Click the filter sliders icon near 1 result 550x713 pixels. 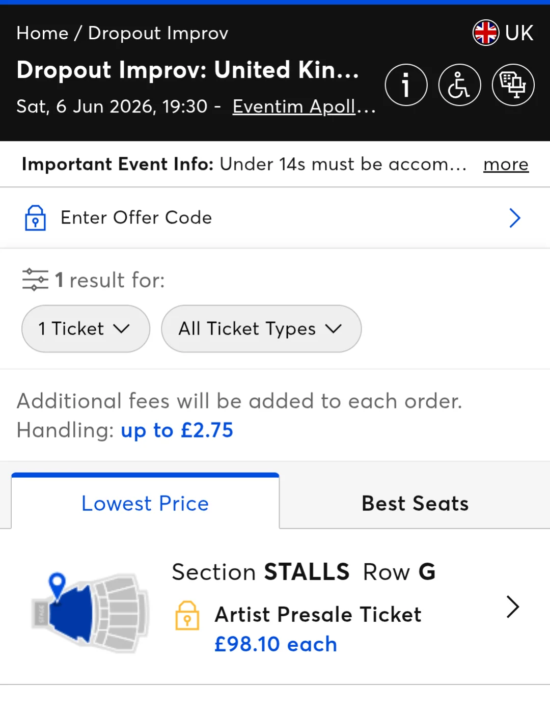pos(35,279)
